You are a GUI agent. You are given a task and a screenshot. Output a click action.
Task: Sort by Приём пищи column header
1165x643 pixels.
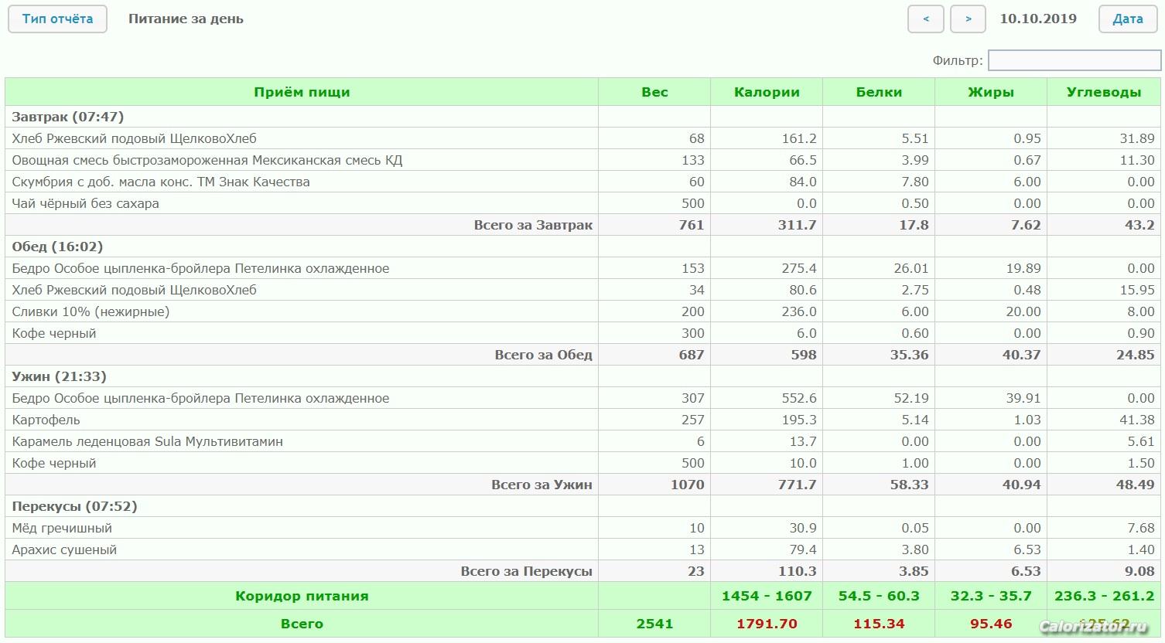click(x=302, y=92)
